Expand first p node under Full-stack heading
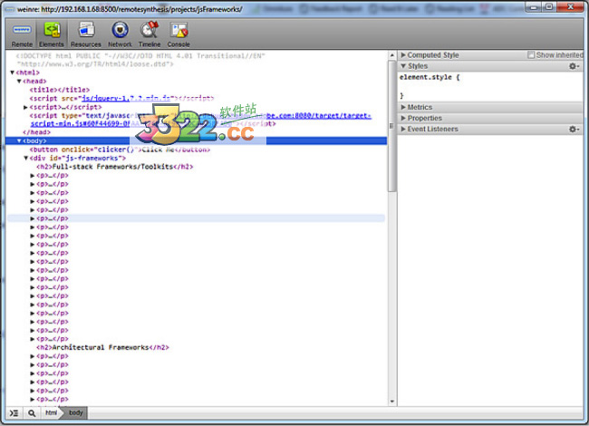This screenshot has height=426, width=589. (33, 176)
